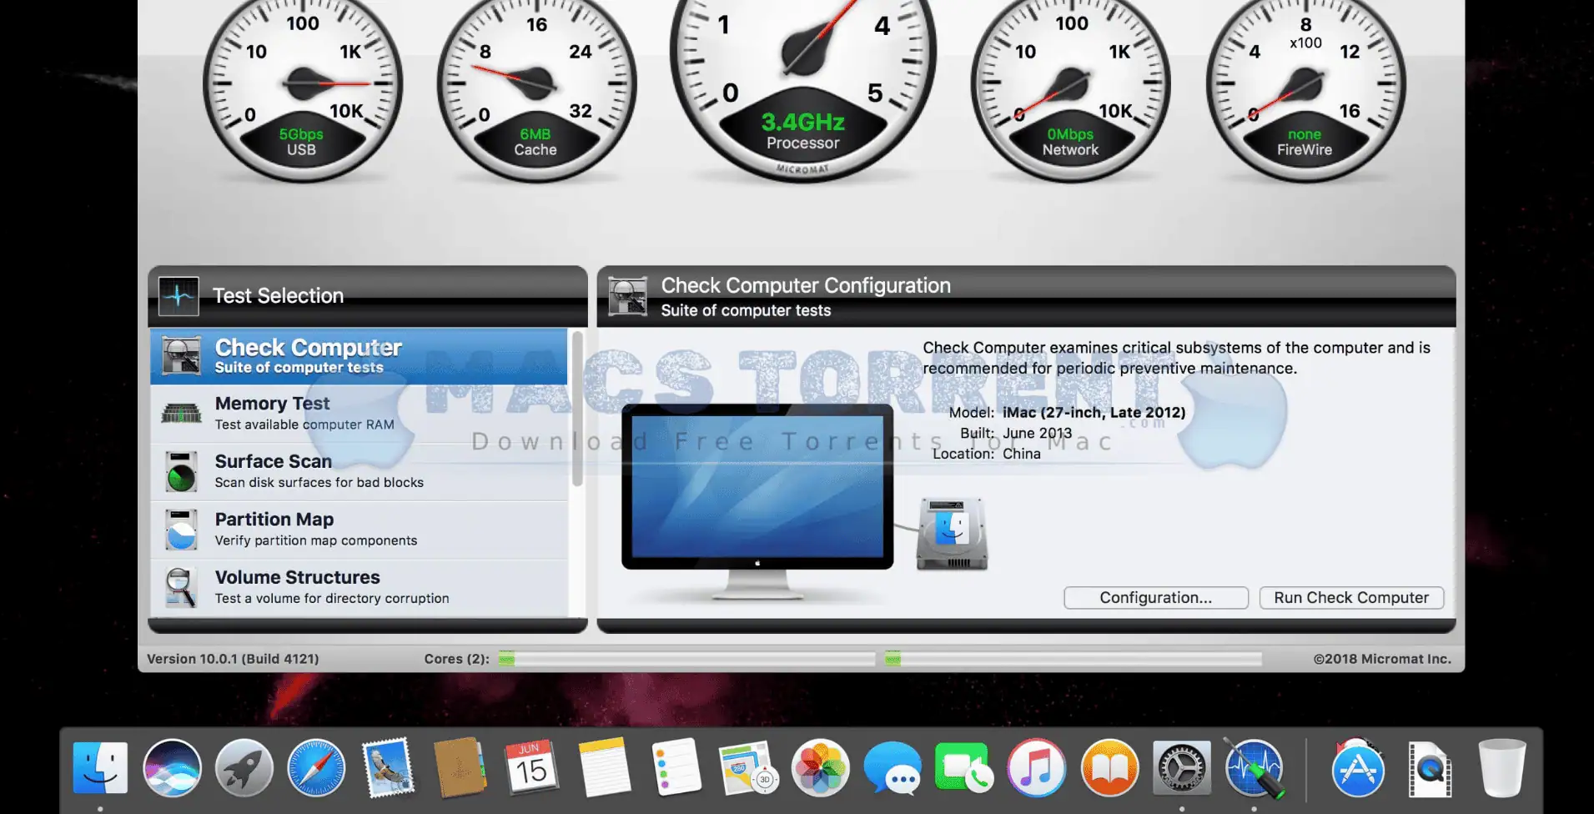Viewport: 1594px width, 814px height.
Task: Click the Test Selection list scrollbar
Action: (577, 409)
